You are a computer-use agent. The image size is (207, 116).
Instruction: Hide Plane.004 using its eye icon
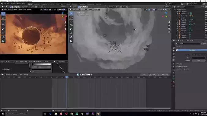(206, 26)
